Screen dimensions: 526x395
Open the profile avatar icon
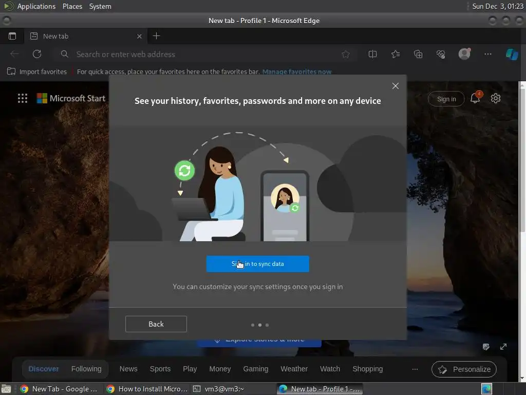[x=464, y=53]
